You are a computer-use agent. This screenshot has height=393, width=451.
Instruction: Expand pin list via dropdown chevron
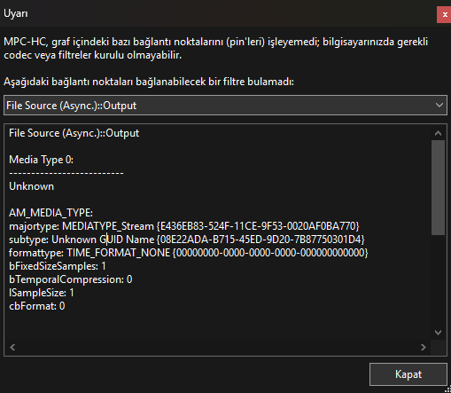click(439, 106)
